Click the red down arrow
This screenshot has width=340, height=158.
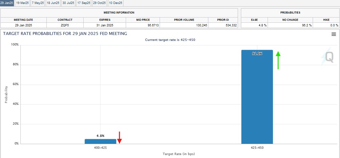click(x=119, y=138)
